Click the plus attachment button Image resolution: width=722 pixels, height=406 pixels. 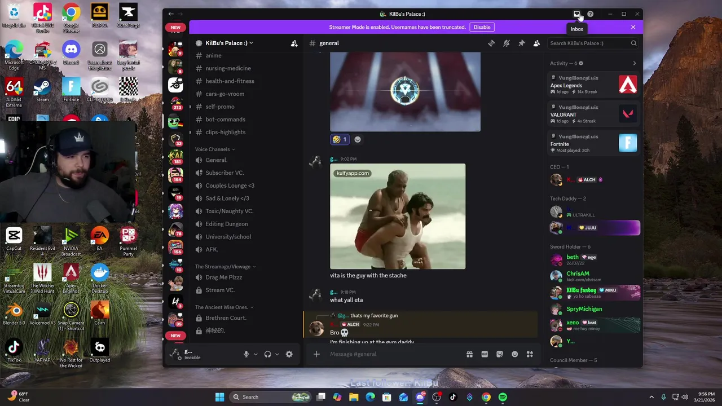pos(316,354)
